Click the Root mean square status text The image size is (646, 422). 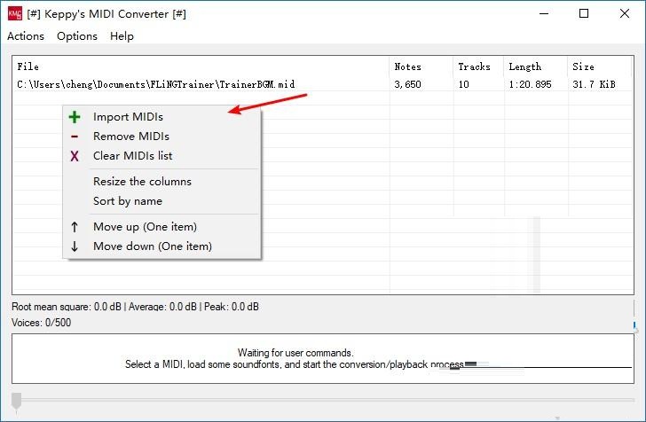pos(135,307)
